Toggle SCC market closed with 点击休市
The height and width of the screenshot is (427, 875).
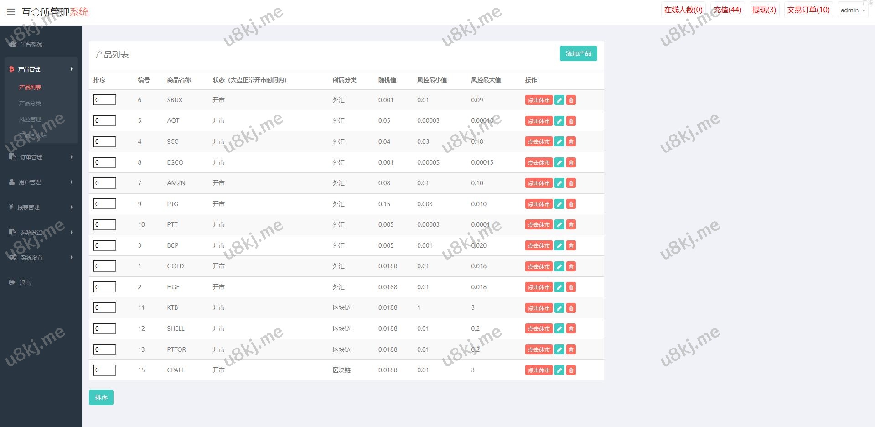(x=538, y=142)
